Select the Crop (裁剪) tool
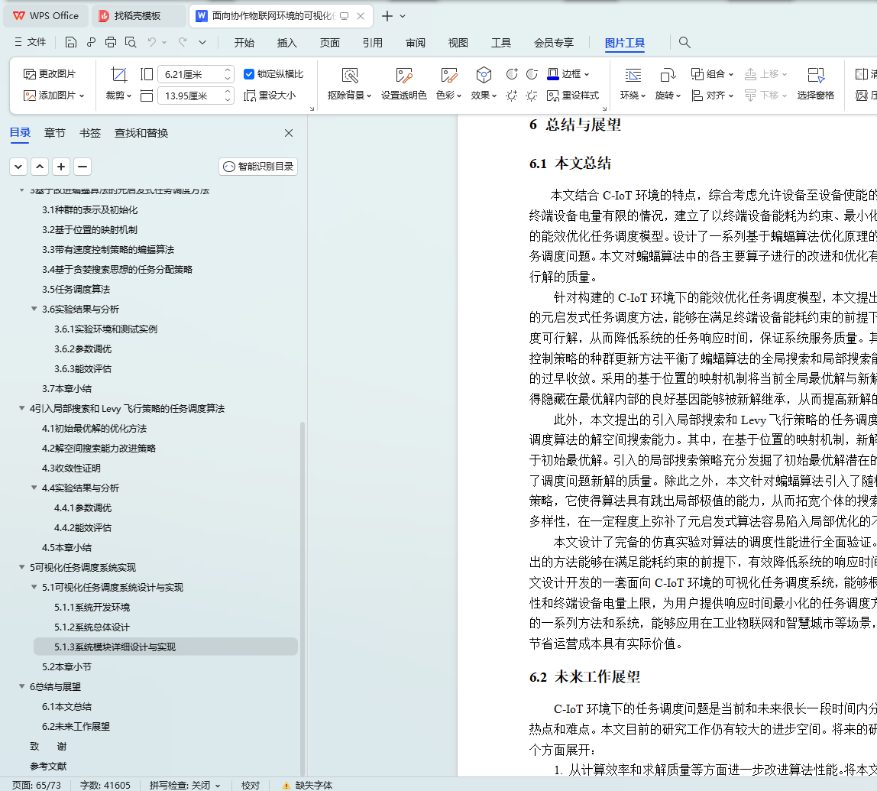This screenshot has height=791, width=877. [118, 84]
